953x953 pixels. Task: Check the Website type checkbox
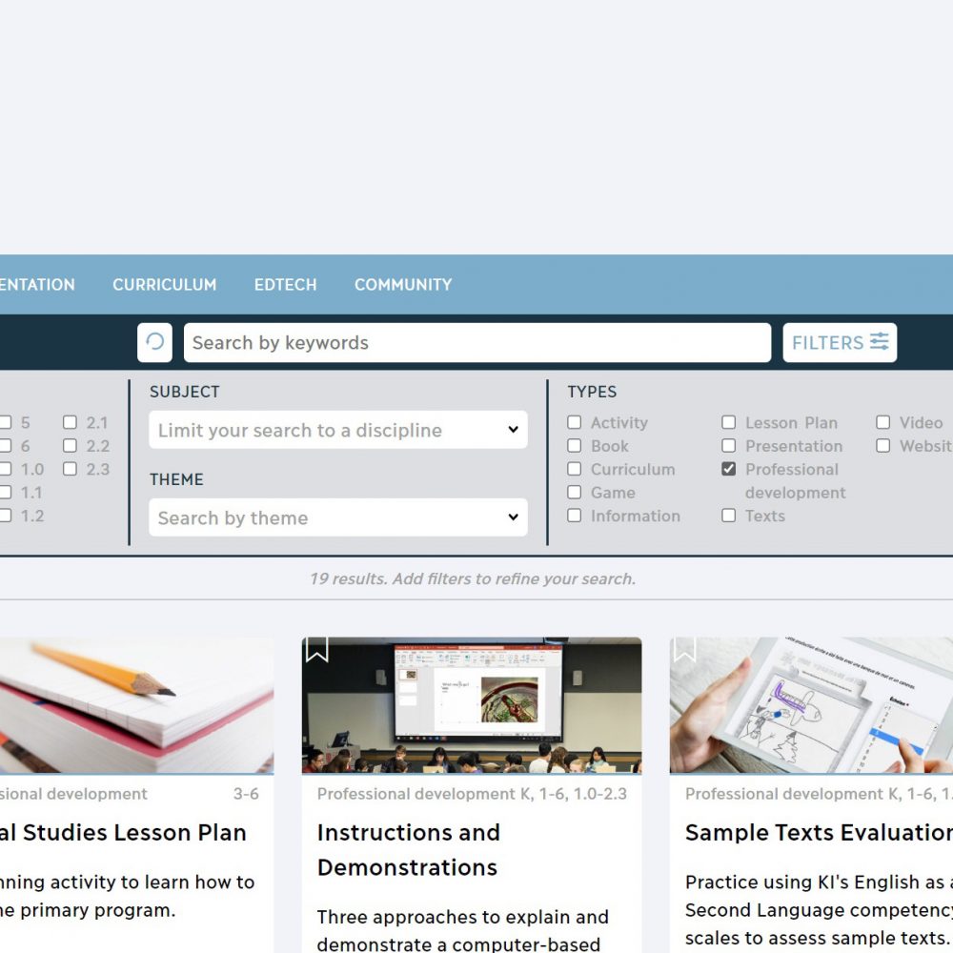(x=882, y=445)
